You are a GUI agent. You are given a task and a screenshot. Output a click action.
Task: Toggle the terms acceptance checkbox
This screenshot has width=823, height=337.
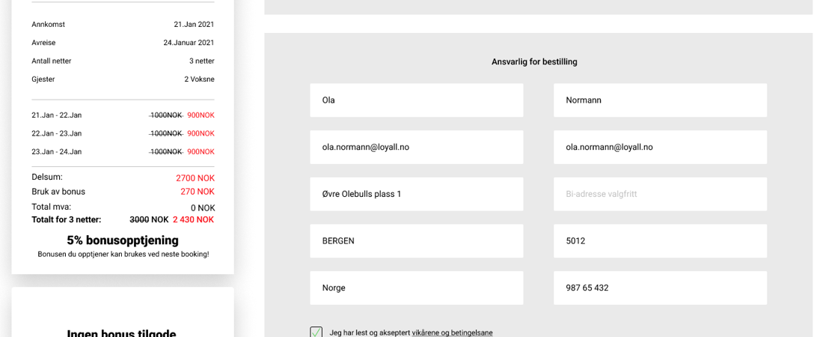click(x=316, y=333)
